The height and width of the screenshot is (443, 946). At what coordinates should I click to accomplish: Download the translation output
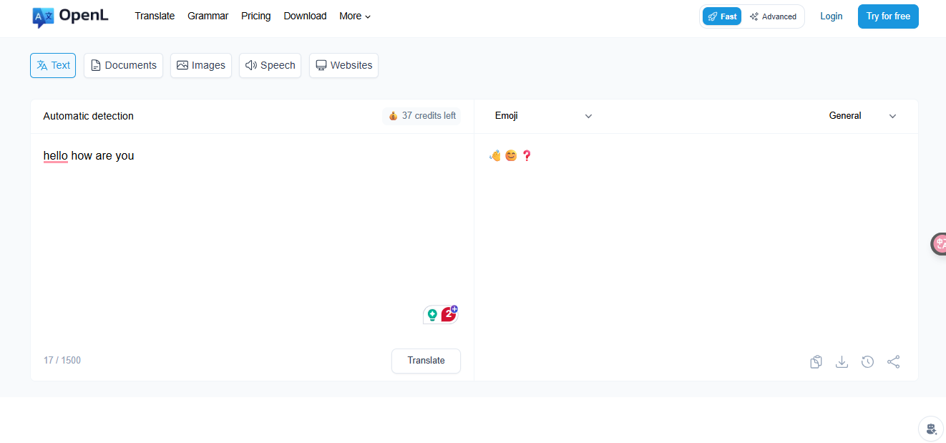click(842, 361)
